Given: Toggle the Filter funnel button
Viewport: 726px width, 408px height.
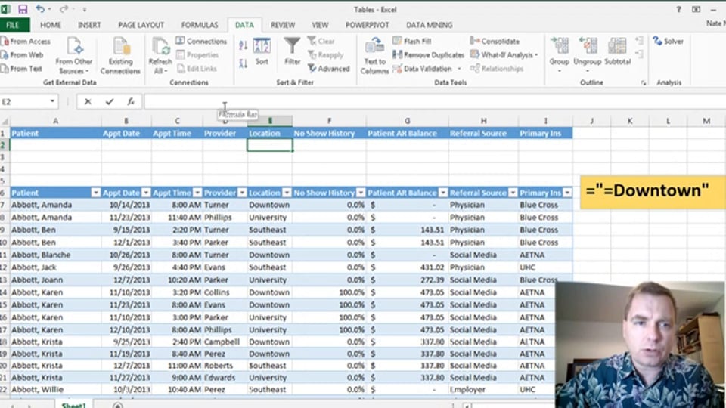Looking at the screenshot, I should [292, 51].
